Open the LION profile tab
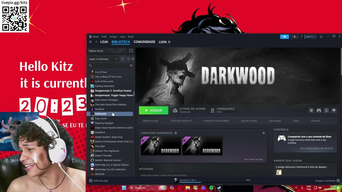The image size is (342, 192). coord(165,42)
